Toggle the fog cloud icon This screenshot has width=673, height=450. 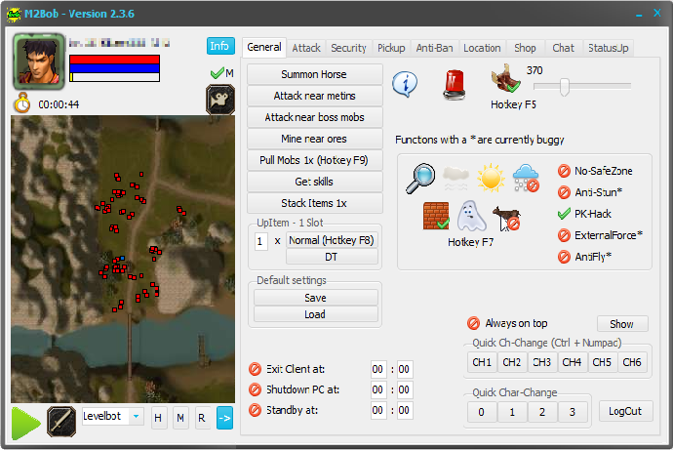455,179
